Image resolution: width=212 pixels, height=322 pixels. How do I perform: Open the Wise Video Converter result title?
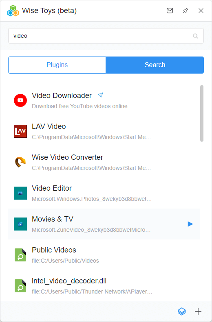pyautogui.click(x=67, y=157)
